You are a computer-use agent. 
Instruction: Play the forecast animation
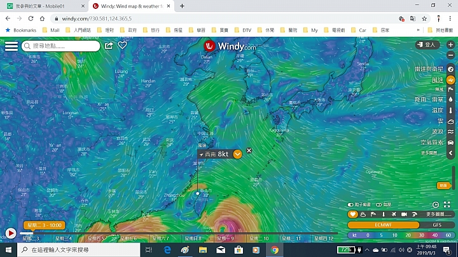[11, 234]
